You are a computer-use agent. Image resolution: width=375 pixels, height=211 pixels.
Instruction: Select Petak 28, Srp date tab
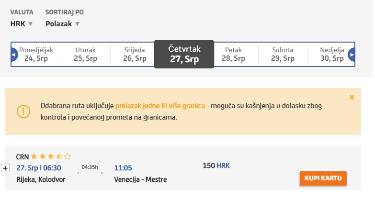tap(233, 54)
